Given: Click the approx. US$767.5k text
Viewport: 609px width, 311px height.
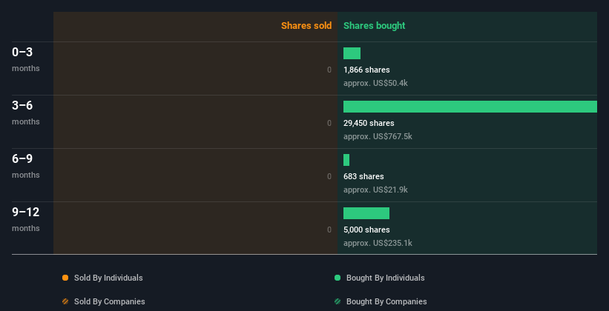Looking at the screenshot, I should [x=378, y=136].
